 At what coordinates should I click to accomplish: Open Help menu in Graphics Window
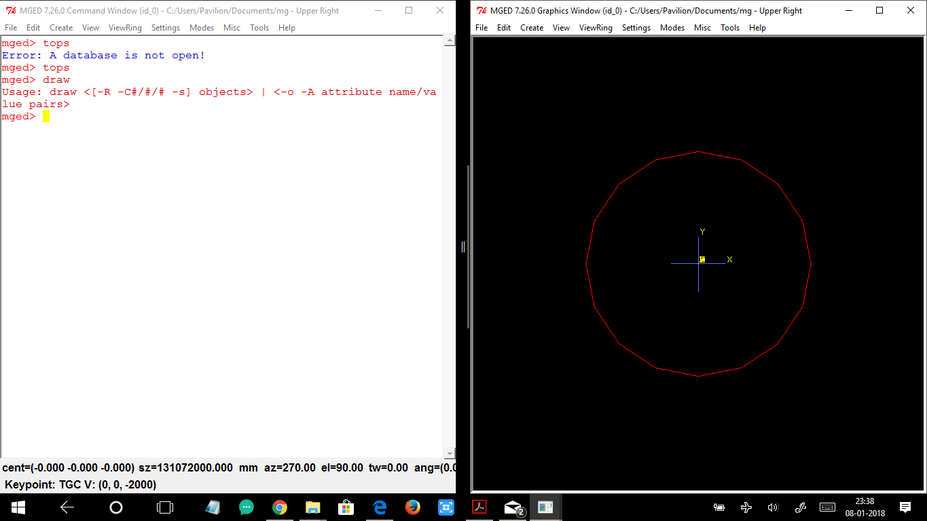pyautogui.click(x=757, y=28)
